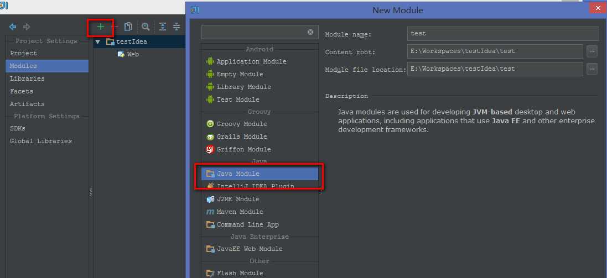Open SDKs platform settings
The width and height of the screenshot is (607, 278).
coord(47,128)
